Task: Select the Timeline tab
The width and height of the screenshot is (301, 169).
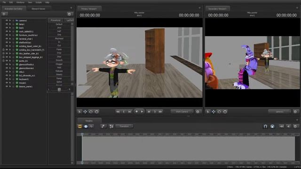Action: click(89, 121)
